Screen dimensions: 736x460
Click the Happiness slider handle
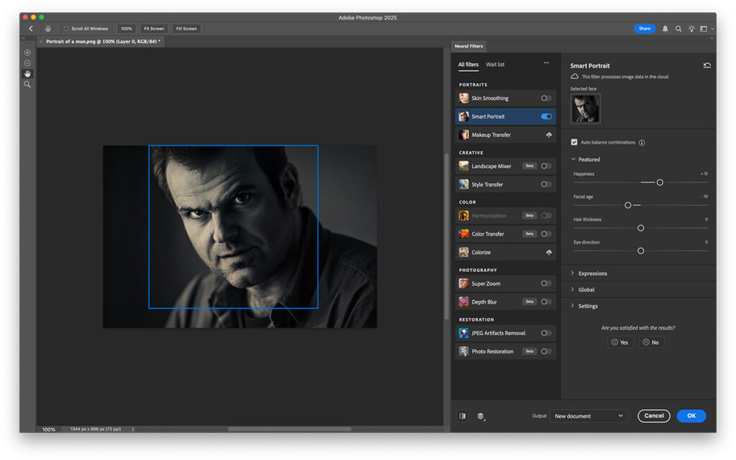tap(660, 182)
